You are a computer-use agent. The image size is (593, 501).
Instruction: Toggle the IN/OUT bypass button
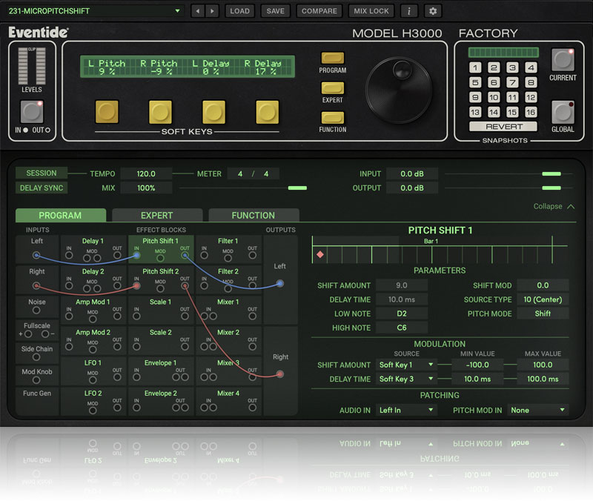31,112
